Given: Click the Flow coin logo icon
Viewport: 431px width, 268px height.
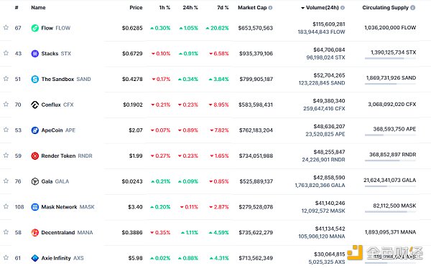Looking at the screenshot, I should click(35, 28).
